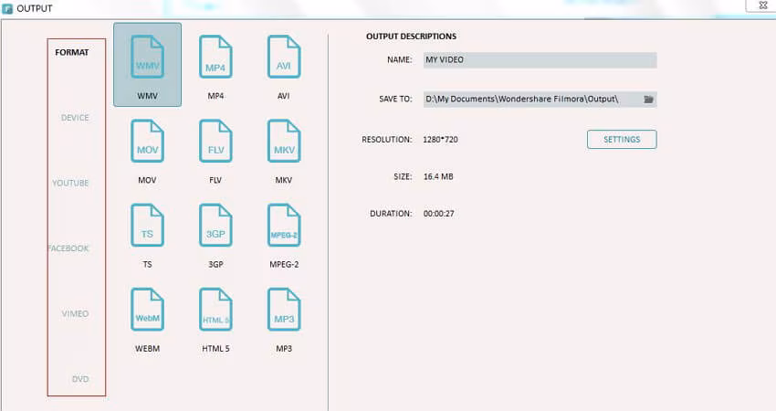
Task: Click the Filmora app icon in title bar
Action: [7, 9]
